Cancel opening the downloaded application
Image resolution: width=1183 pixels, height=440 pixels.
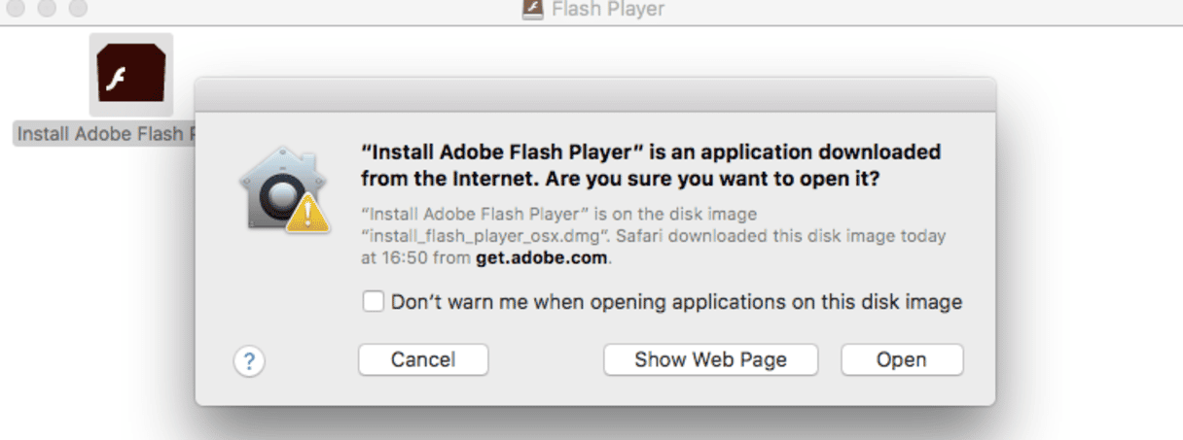[x=423, y=360]
